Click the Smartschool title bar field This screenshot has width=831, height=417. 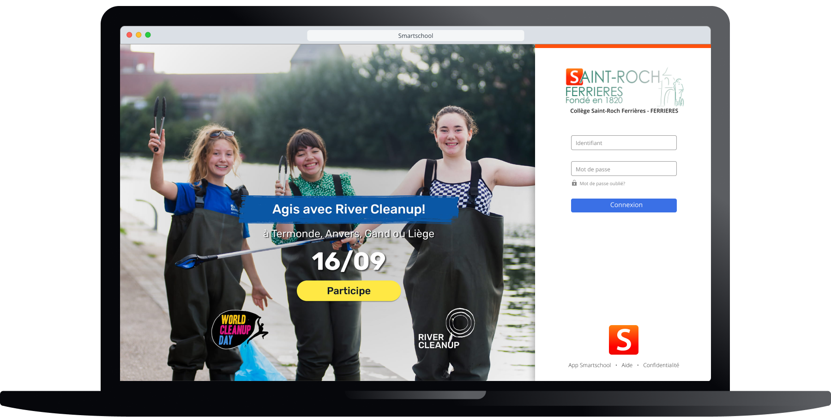415,36
